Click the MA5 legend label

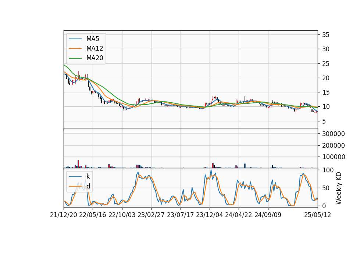[93, 39]
